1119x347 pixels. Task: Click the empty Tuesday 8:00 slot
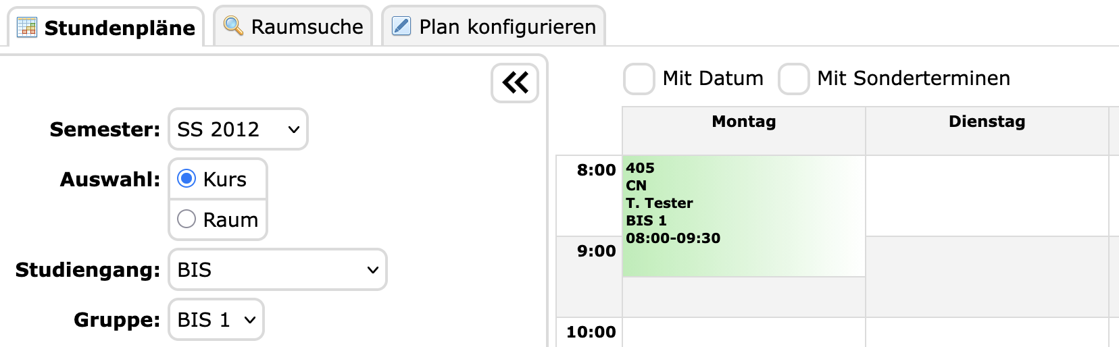pyautogui.click(x=987, y=196)
